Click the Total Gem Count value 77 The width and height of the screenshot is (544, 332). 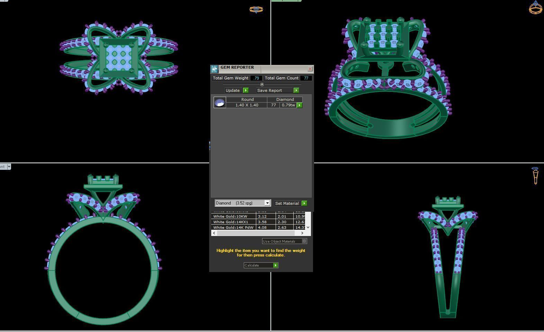(x=306, y=78)
